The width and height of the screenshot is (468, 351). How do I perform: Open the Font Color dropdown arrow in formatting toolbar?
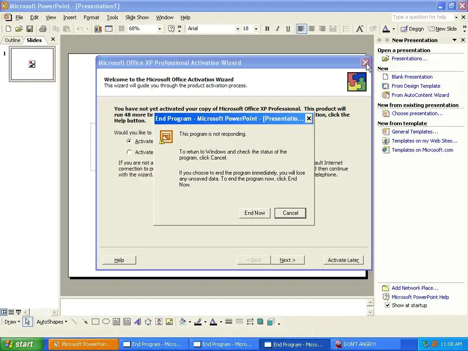pos(394,29)
